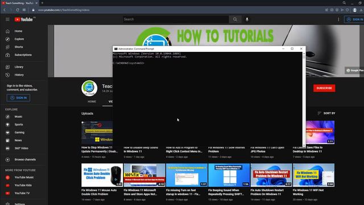Open the three-dot settings menu in header

338,19
